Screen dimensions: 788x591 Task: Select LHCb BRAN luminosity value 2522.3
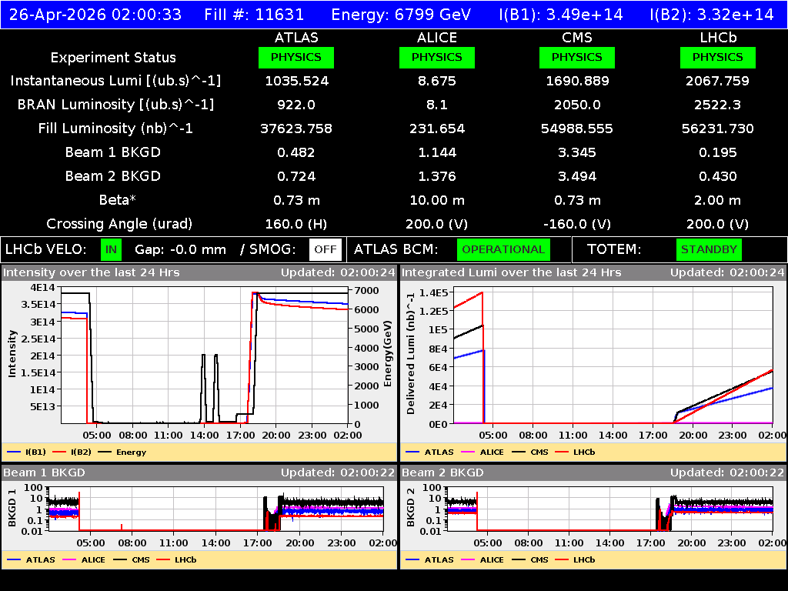(718, 105)
